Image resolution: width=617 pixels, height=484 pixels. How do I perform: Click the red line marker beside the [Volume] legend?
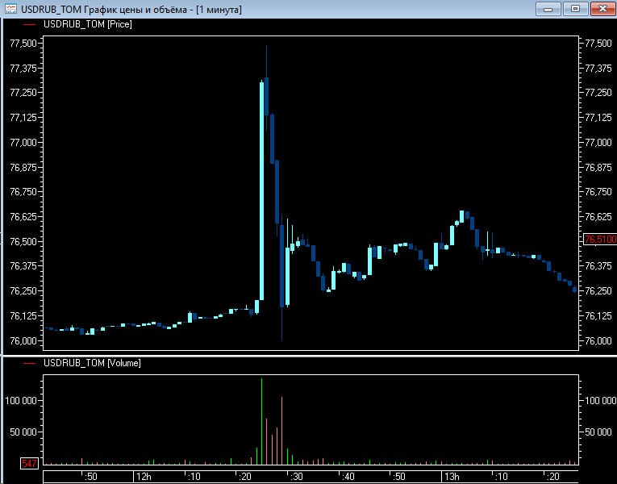click(30, 363)
